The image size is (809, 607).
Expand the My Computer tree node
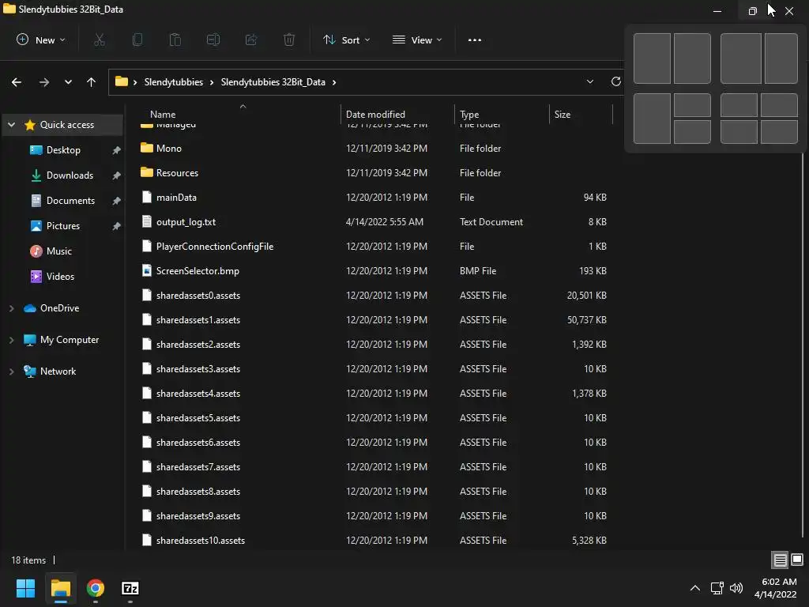[11, 340]
